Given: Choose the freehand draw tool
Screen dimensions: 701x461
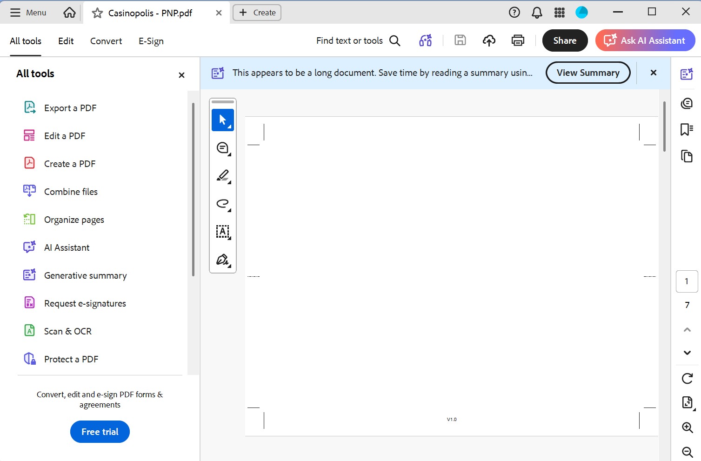Looking at the screenshot, I should (222, 204).
